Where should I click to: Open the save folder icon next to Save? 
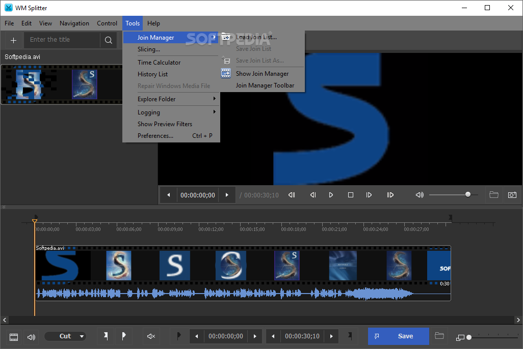click(x=439, y=336)
